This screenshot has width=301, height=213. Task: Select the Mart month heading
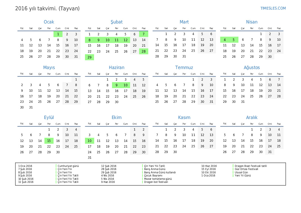pos(184,22)
